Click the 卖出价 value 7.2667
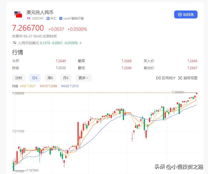The height and width of the screenshot is (174, 208). (192, 68)
